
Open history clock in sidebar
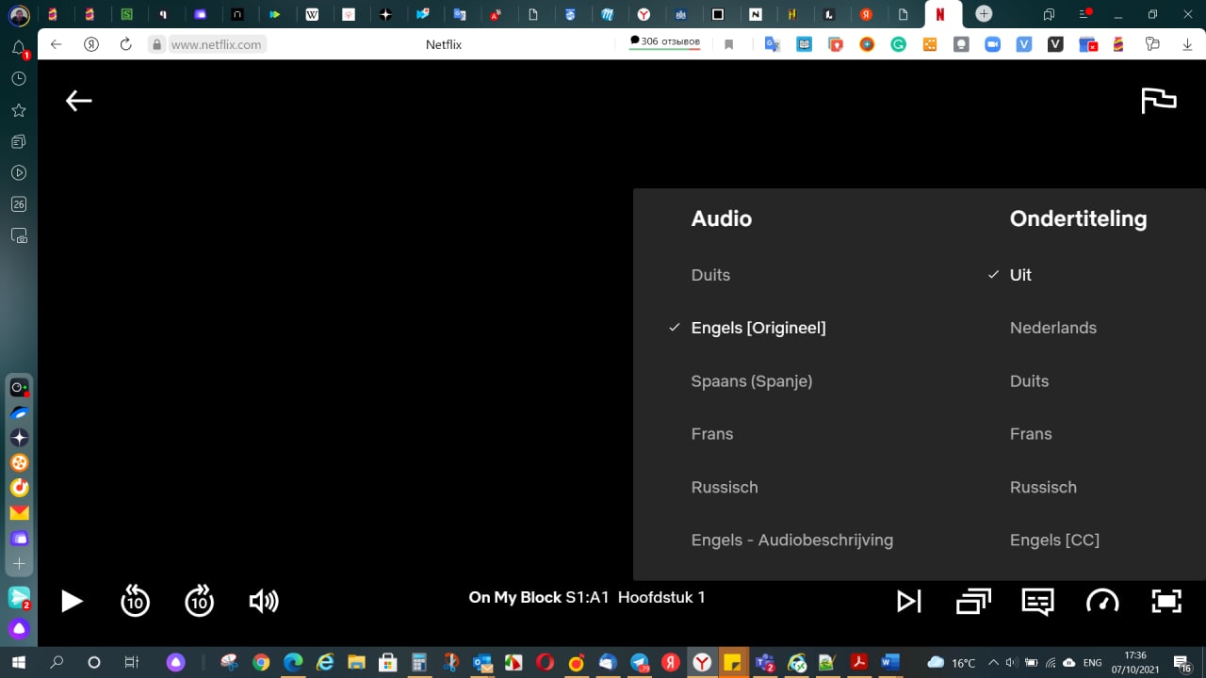(19, 79)
